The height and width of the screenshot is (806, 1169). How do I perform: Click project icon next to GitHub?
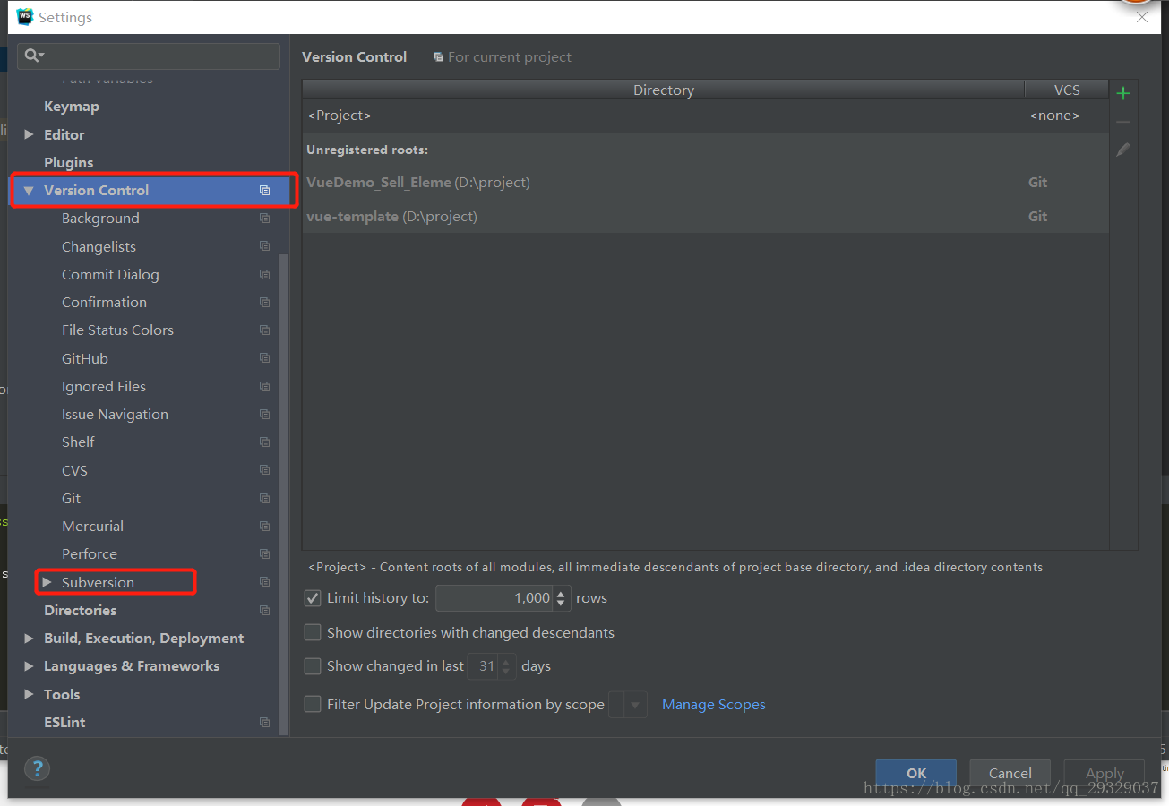[264, 358]
